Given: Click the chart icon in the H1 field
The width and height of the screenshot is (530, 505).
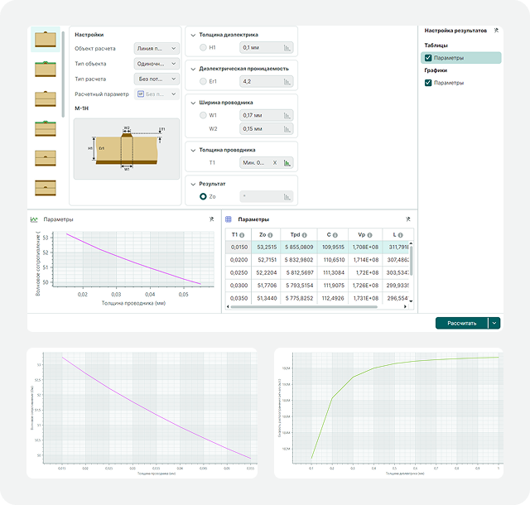Looking at the screenshot, I should click(287, 48).
